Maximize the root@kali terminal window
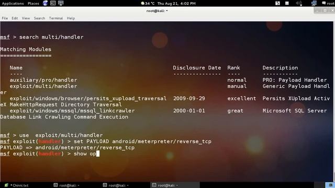The image size is (335, 188). tap(325, 10)
